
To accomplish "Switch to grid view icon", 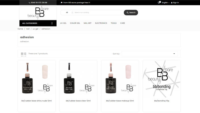I will 22,54.
